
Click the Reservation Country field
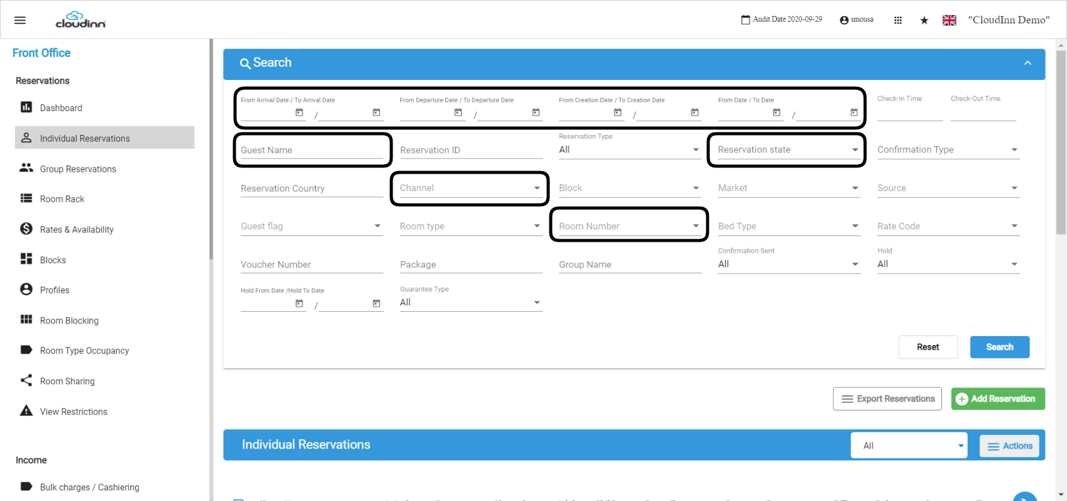pos(311,188)
